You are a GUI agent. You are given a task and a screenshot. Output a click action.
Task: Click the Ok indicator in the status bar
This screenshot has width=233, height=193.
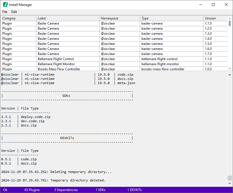coord(5,190)
